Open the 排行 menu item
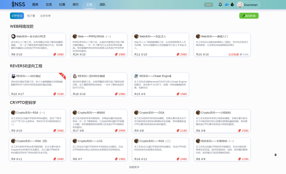 click(75, 4)
